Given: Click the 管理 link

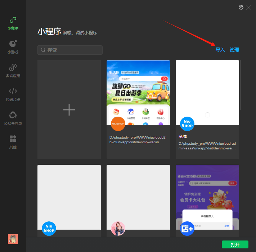Looking at the screenshot, I should click(x=234, y=50).
